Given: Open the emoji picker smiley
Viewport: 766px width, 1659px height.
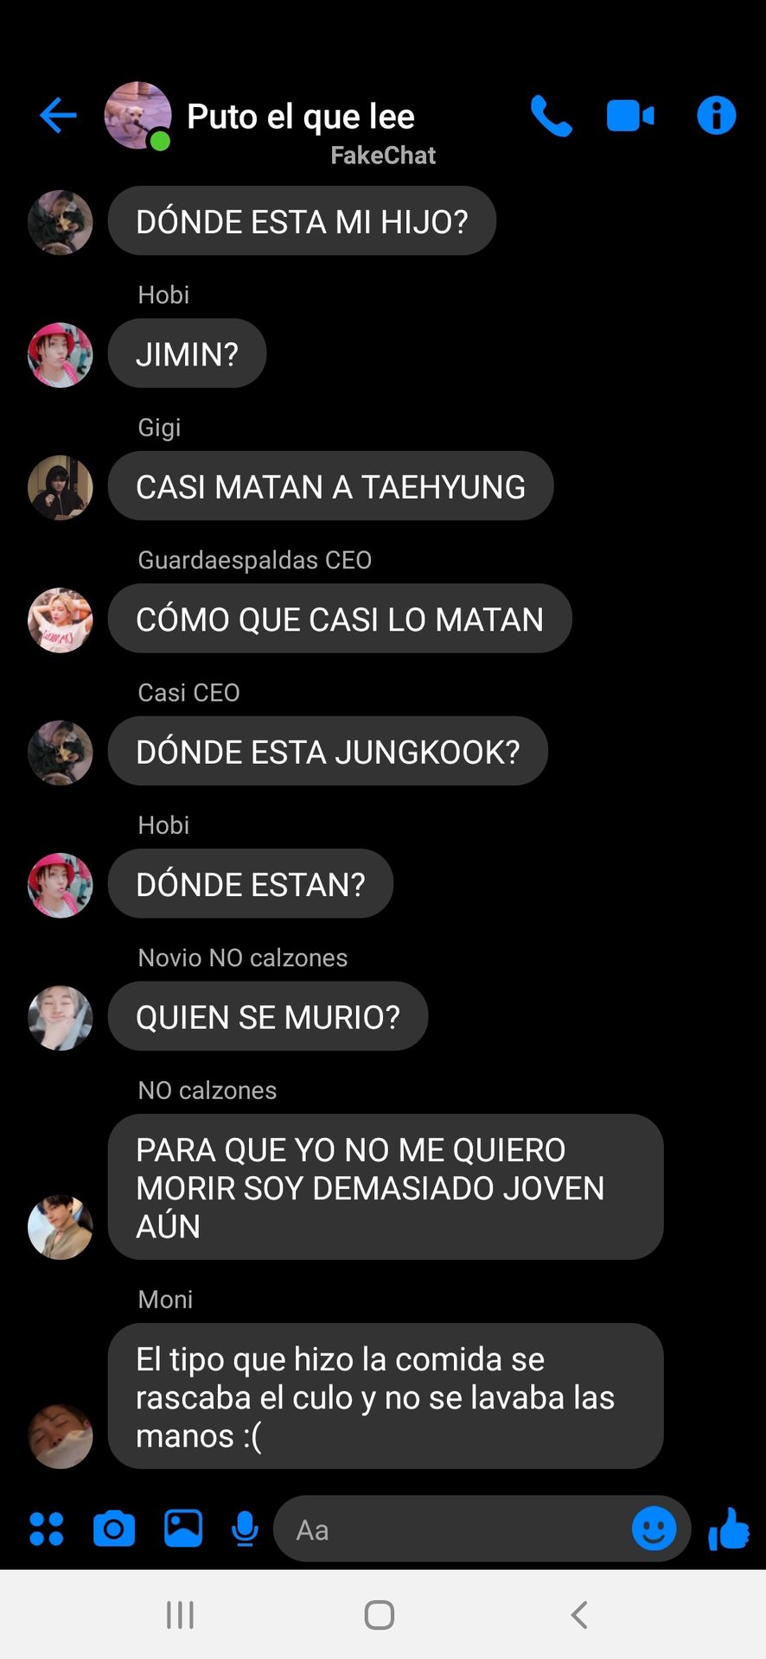Looking at the screenshot, I should pyautogui.click(x=654, y=1529).
